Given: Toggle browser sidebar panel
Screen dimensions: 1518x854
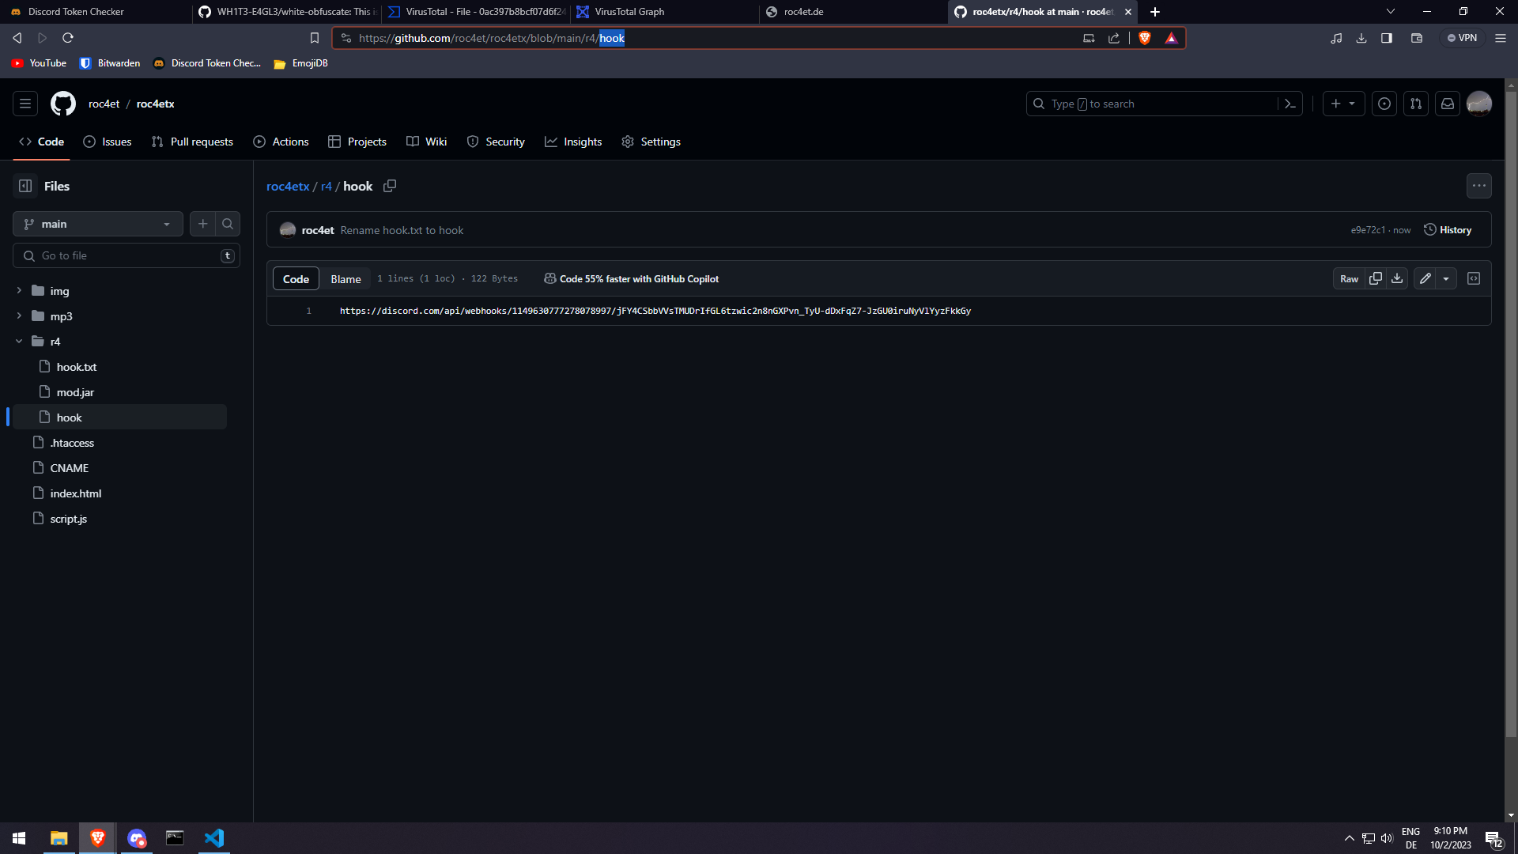Looking at the screenshot, I should (x=1387, y=38).
